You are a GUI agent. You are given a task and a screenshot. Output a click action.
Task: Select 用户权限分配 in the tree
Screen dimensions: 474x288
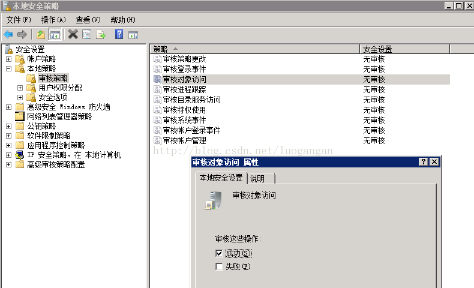(x=61, y=88)
